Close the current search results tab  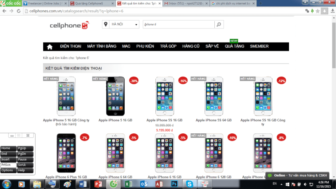[159, 3]
